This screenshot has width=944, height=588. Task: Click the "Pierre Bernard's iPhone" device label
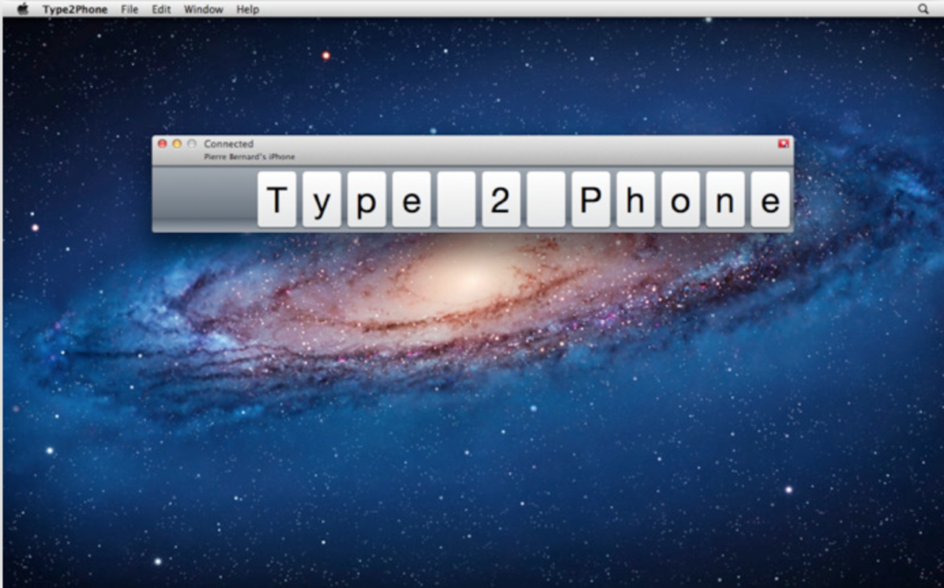[x=251, y=156]
